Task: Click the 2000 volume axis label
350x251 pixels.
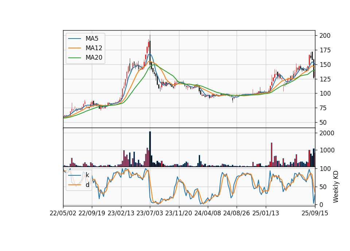Action: [x=327, y=133]
